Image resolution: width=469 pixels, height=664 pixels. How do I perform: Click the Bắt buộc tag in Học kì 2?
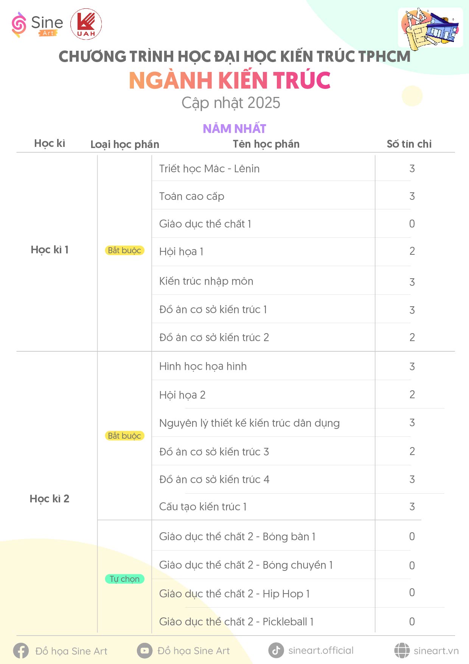[124, 436]
